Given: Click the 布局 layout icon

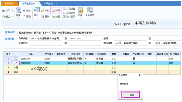Looking at the screenshot, I should click(x=81, y=10).
